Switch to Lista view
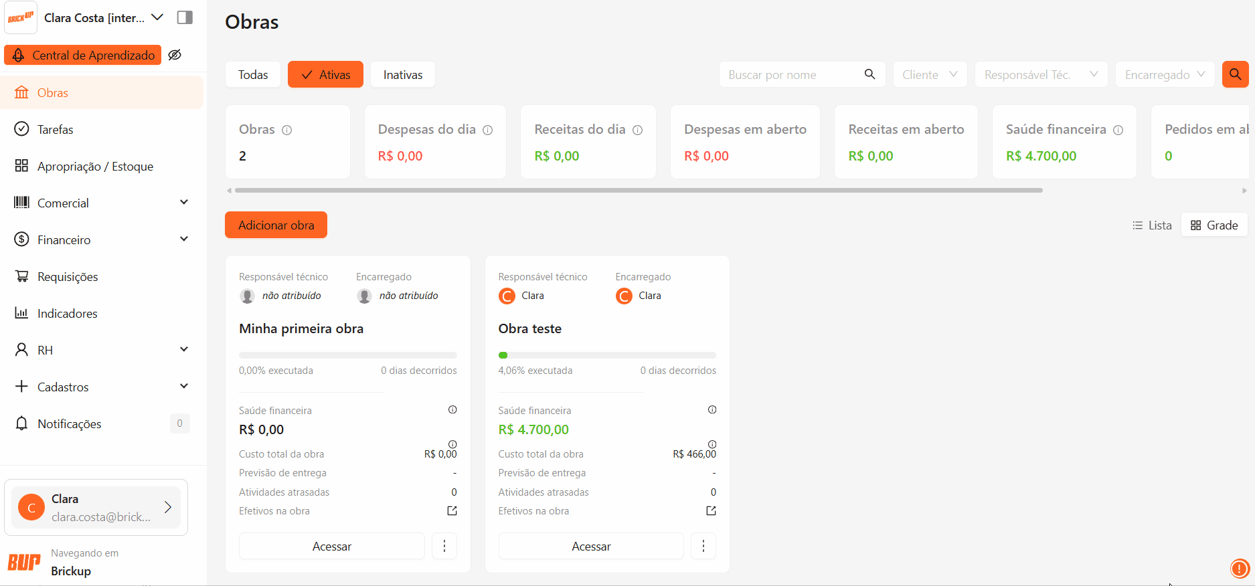 [1152, 225]
